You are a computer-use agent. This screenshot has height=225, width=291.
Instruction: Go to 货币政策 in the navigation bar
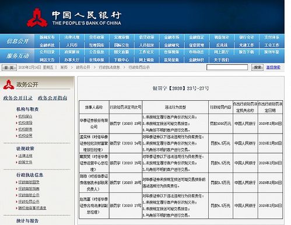[x=97, y=37]
